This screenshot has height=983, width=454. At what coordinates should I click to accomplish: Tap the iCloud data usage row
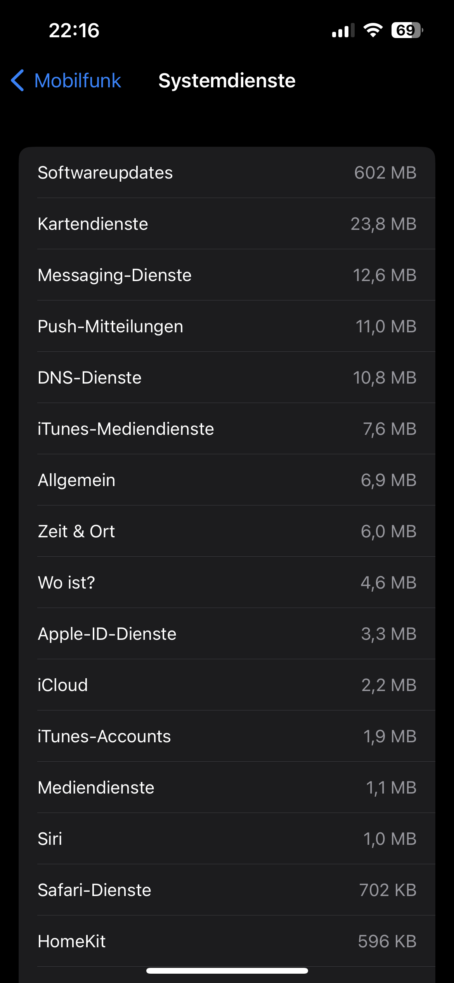tap(227, 685)
